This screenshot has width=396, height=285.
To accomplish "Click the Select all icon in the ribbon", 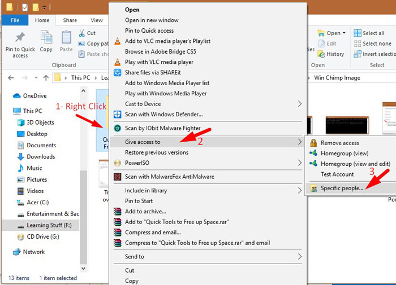I will [358, 33].
